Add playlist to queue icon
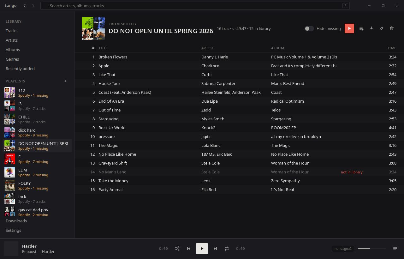 (x=361, y=28)
